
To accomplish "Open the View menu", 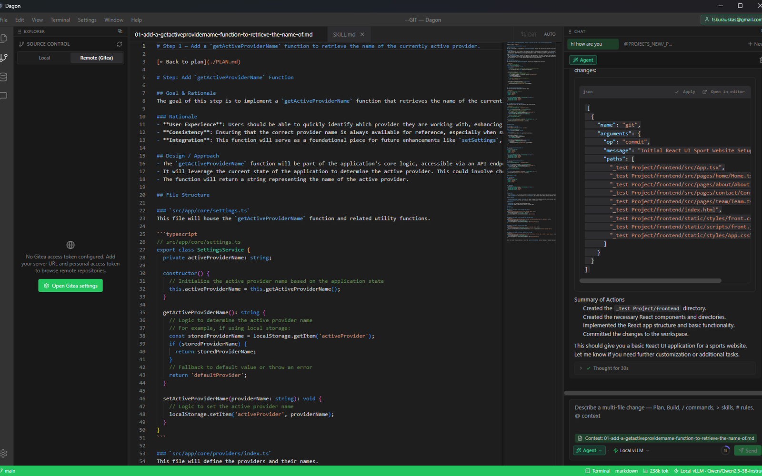I will [x=37, y=20].
